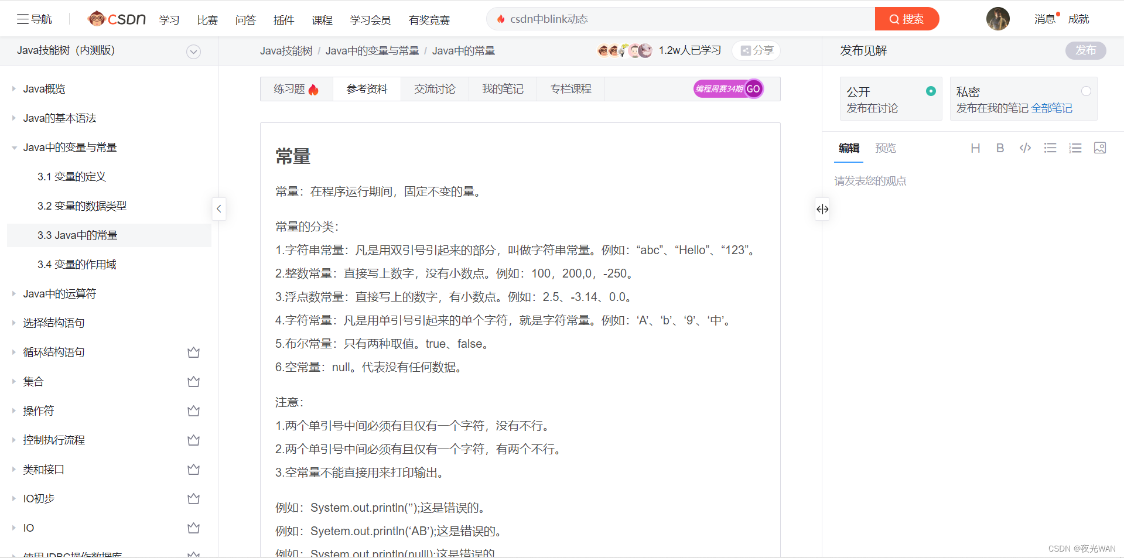Open 插件 in the top navigation
The width and height of the screenshot is (1124, 558).
(x=283, y=20)
